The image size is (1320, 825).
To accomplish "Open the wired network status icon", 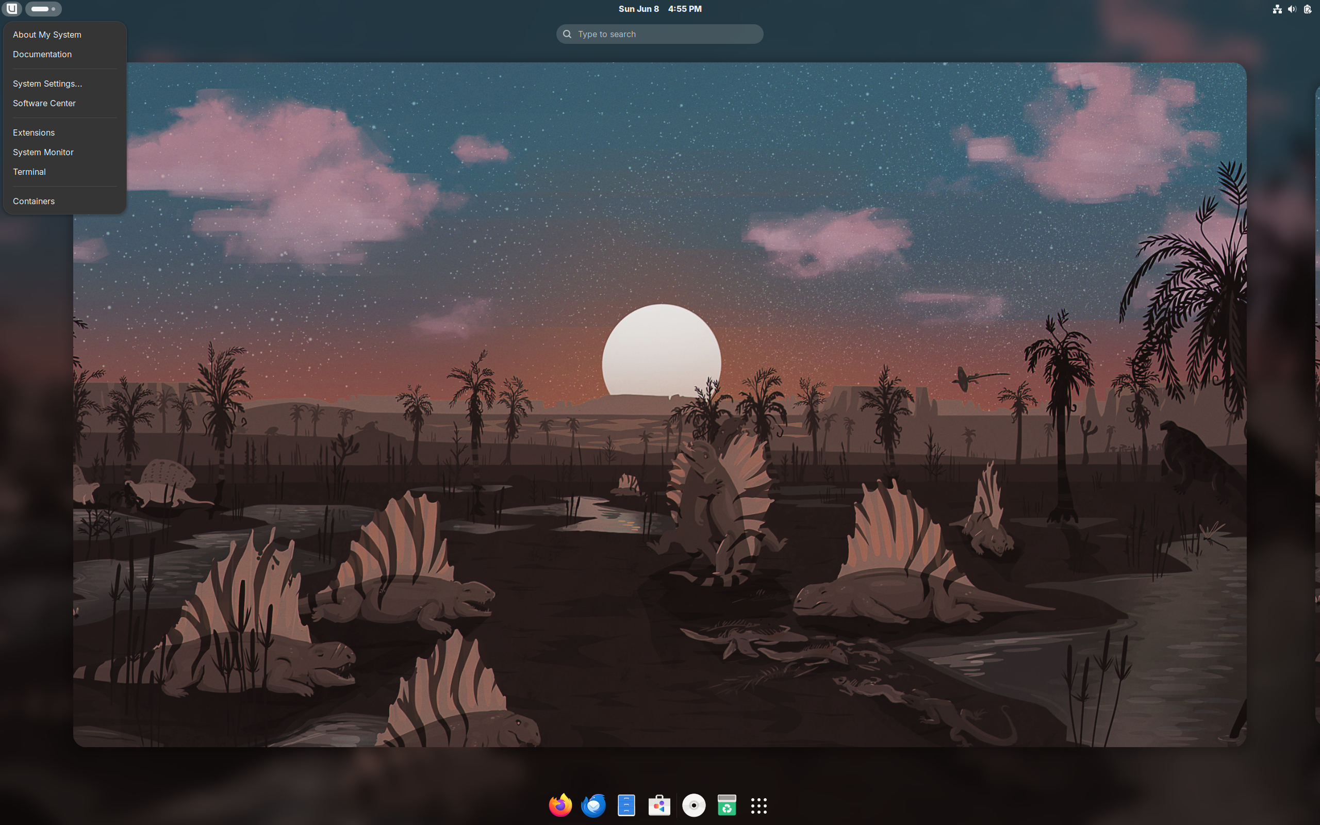I will [x=1277, y=9].
